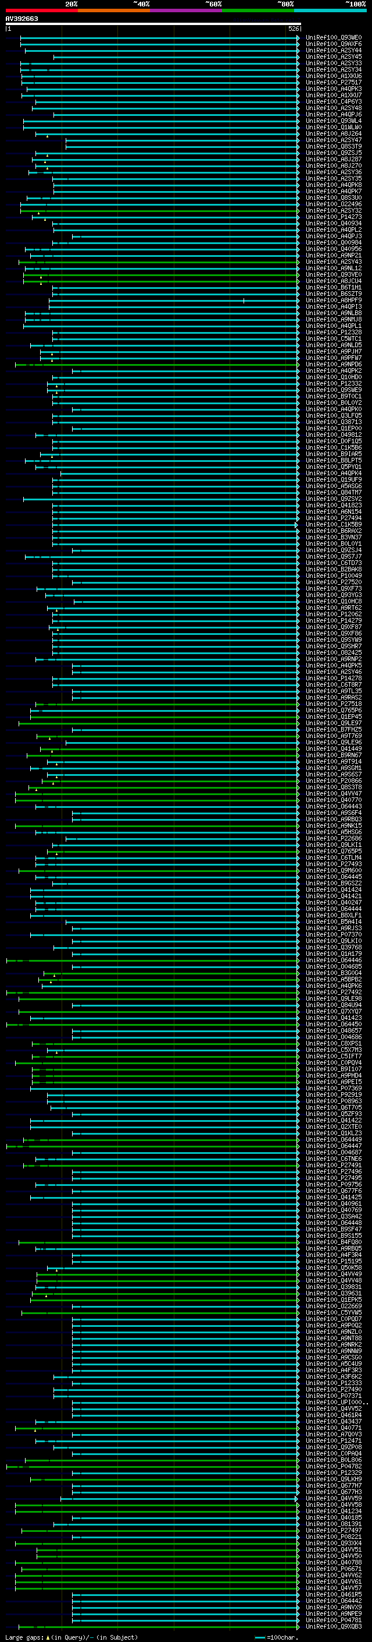Image resolution: width=372 pixels, height=1642 pixels.
Task: Select the UniRef100_P14273 label
Action: coord(334,217)
